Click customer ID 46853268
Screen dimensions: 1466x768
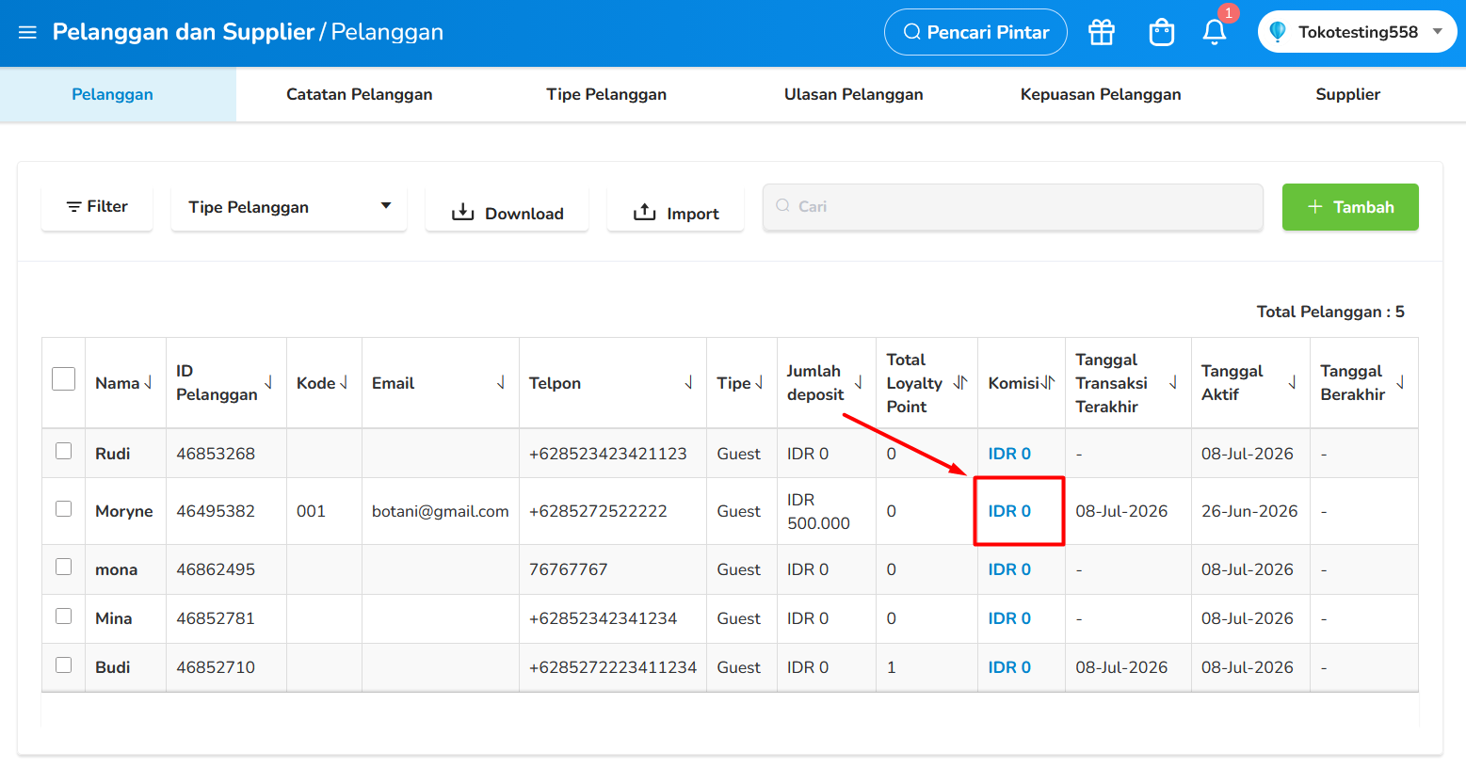216,454
